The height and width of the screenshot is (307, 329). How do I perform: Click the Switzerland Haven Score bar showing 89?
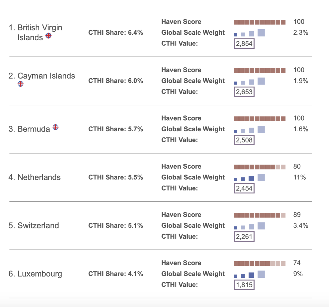260,215
